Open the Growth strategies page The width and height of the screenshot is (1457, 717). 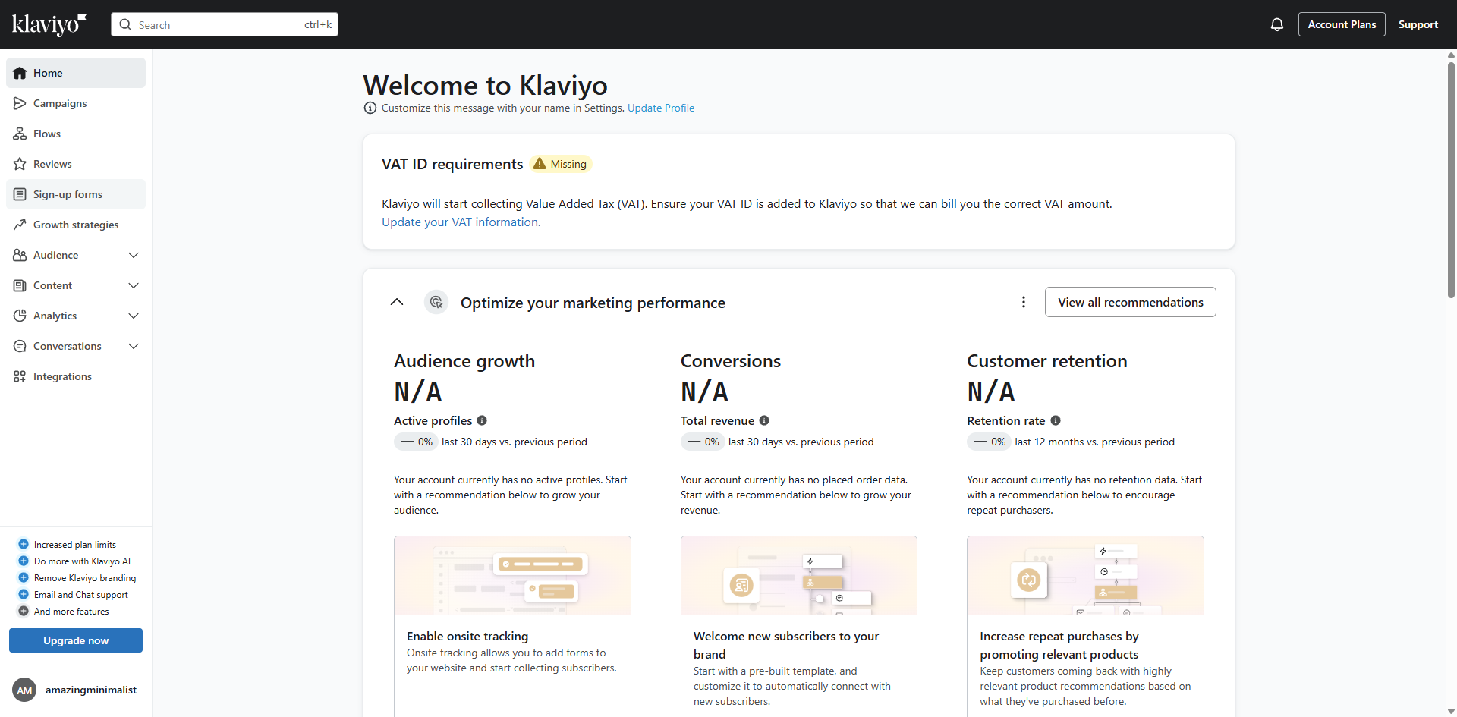point(76,225)
